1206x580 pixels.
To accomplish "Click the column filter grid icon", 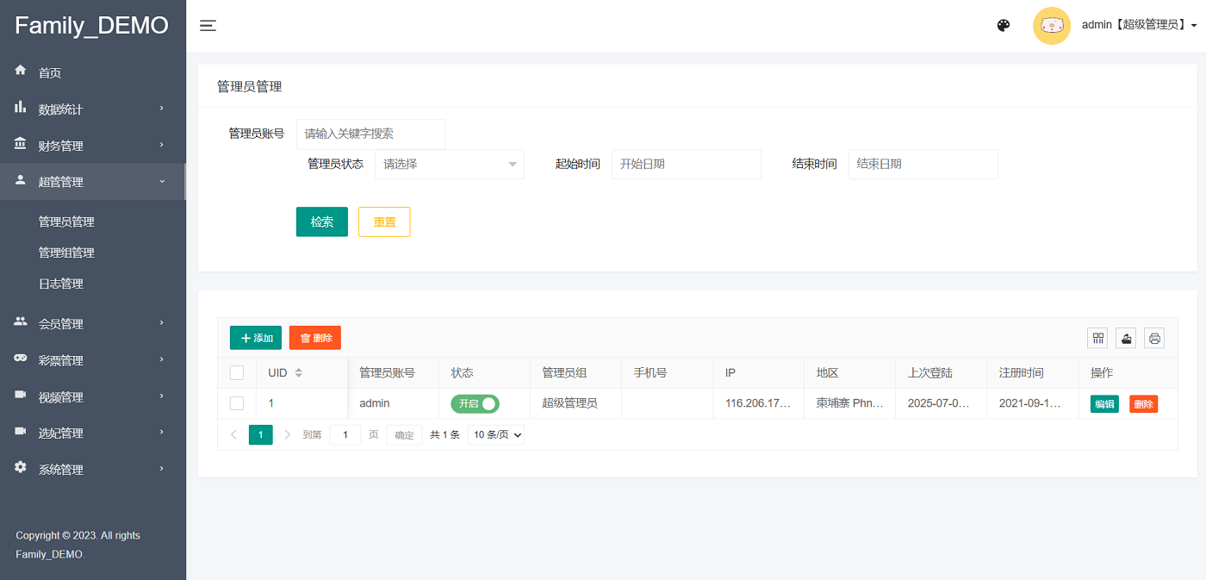I will (1097, 338).
